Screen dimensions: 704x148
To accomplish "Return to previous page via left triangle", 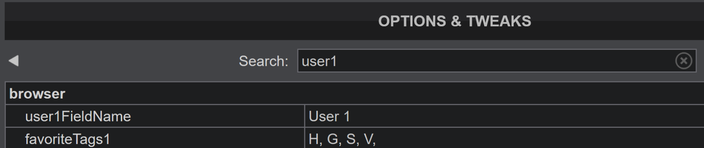I will pos(14,61).
